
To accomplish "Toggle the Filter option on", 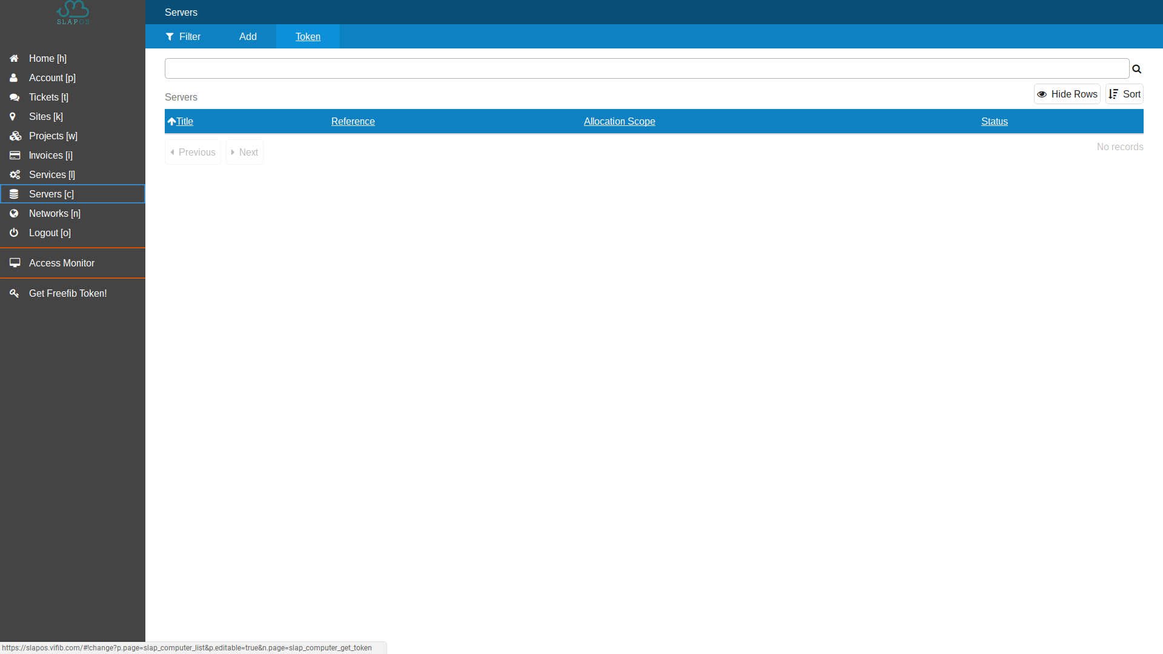I will pyautogui.click(x=184, y=36).
